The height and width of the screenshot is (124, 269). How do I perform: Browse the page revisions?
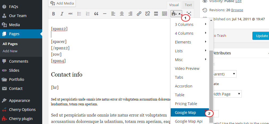(237, 10)
